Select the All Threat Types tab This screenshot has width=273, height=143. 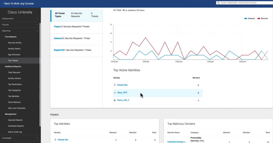tap(77, 16)
